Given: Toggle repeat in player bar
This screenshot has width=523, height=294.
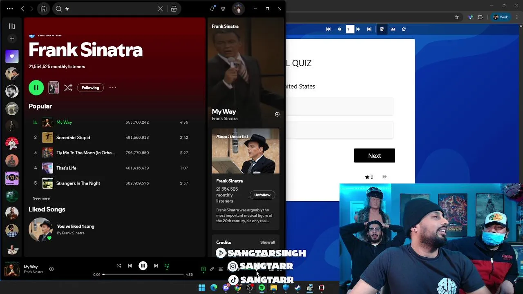Looking at the screenshot, I should [167, 266].
